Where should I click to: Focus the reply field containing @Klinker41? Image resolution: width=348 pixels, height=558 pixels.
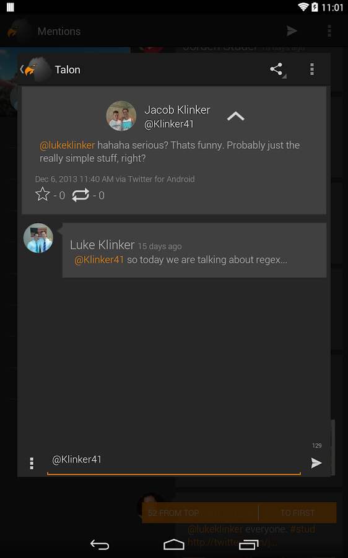point(174,462)
